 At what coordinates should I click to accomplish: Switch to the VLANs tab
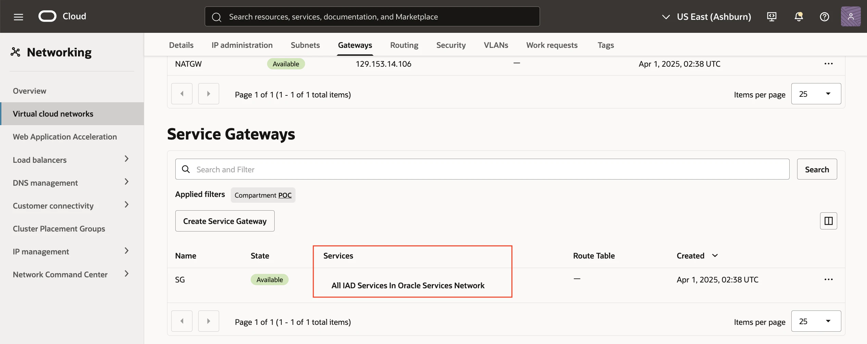point(496,45)
